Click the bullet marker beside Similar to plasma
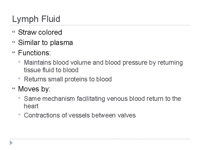The height and width of the screenshot is (150, 200). click(14, 43)
